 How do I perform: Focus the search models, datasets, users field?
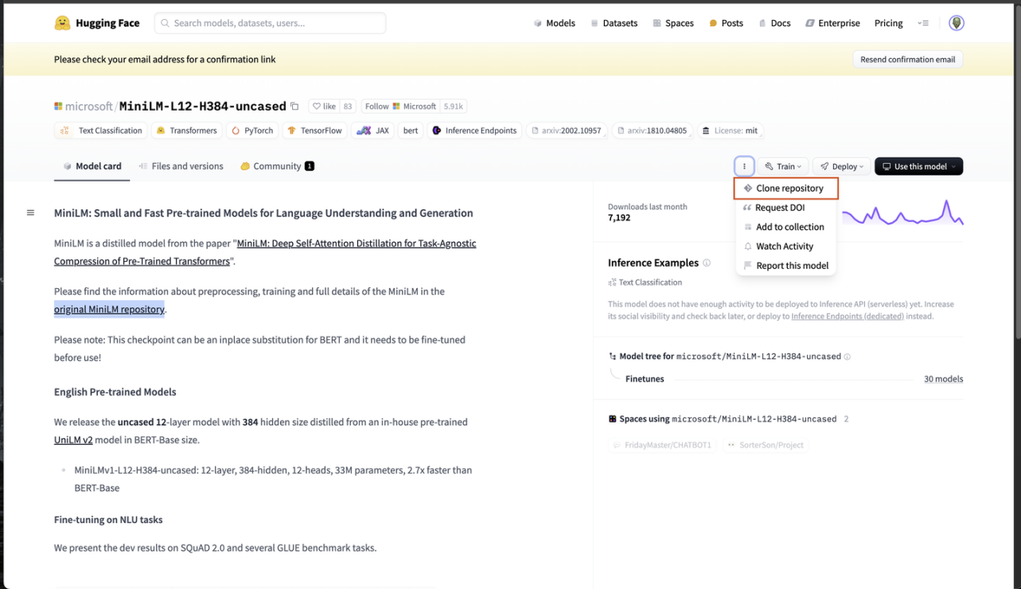[271, 23]
